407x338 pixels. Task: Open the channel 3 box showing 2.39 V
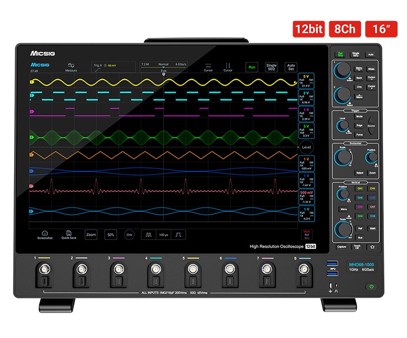point(306,114)
